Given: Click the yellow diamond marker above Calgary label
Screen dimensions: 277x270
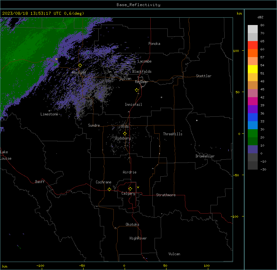Looking at the screenshot, I should pyautogui.click(x=130, y=189).
